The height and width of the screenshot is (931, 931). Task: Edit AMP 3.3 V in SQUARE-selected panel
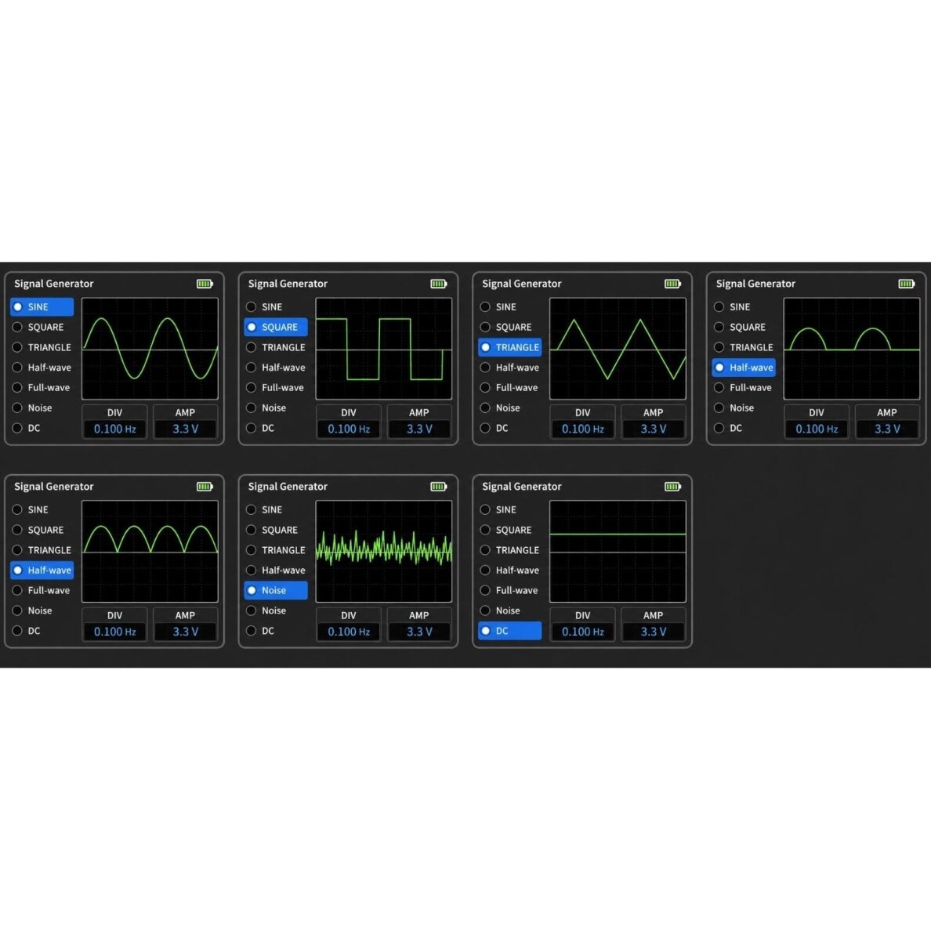click(x=419, y=429)
